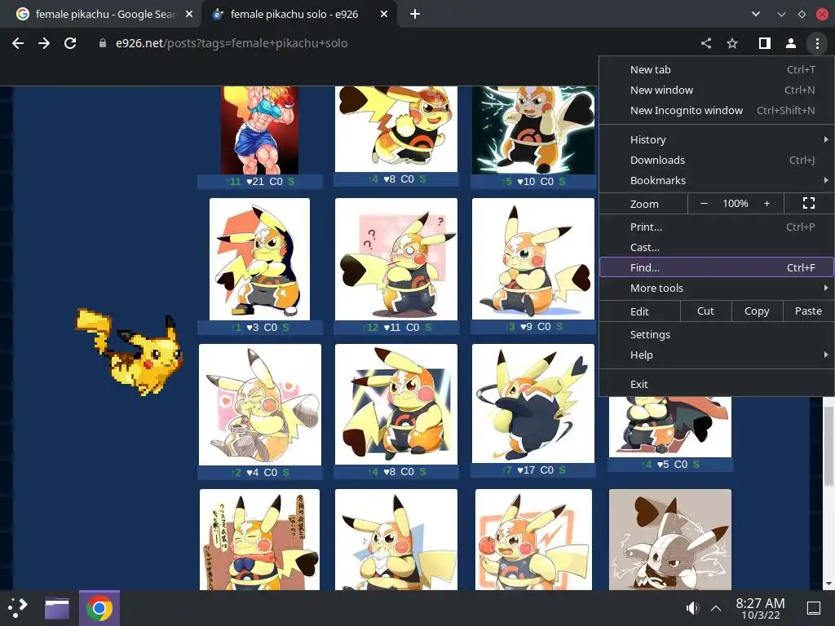Click the pixel-art Pikachu sprite
Viewport: 835px width, 626px height.
coord(130,352)
